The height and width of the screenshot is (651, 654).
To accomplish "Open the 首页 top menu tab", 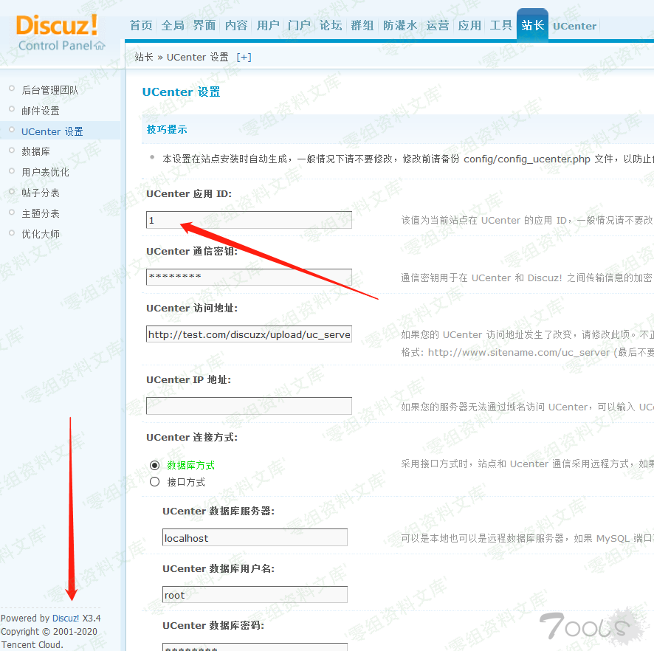I will coord(141,25).
